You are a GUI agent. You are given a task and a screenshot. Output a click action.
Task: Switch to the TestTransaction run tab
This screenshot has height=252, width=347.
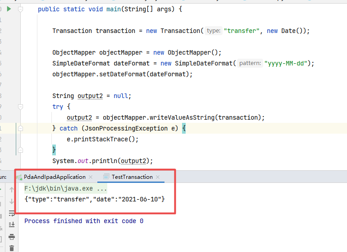coord(132,177)
